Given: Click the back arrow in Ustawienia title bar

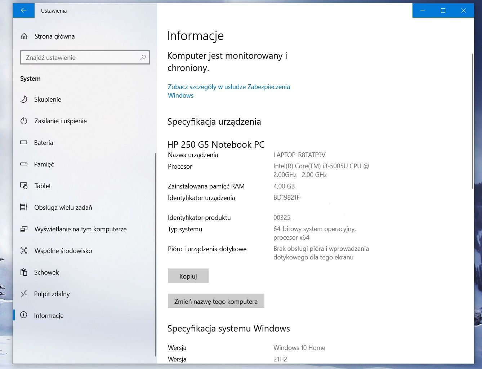Looking at the screenshot, I should (24, 10).
